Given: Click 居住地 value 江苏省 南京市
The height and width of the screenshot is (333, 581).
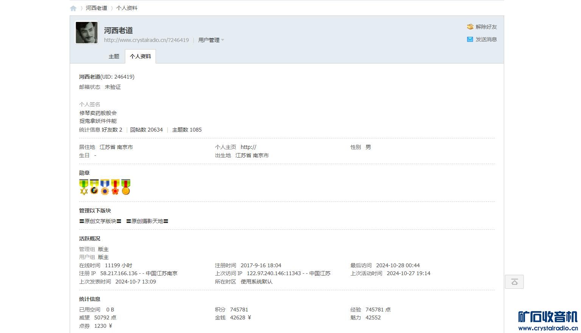Looking at the screenshot, I should [x=116, y=147].
